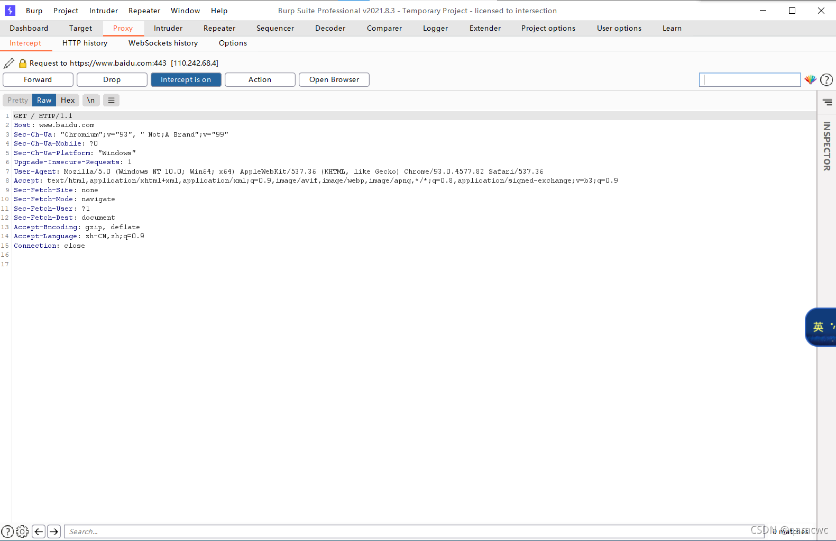
Task: Click the Connection: close header line
Action: pyautogui.click(x=49, y=246)
